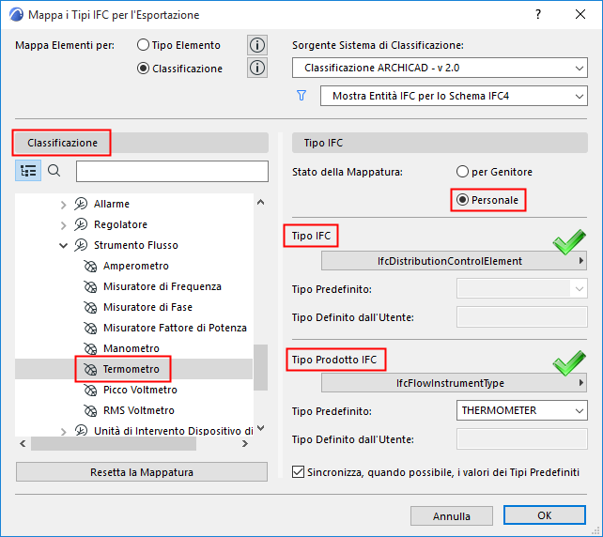This screenshot has width=603, height=537.
Task: Expand the Allarme tree node
Action: click(64, 205)
